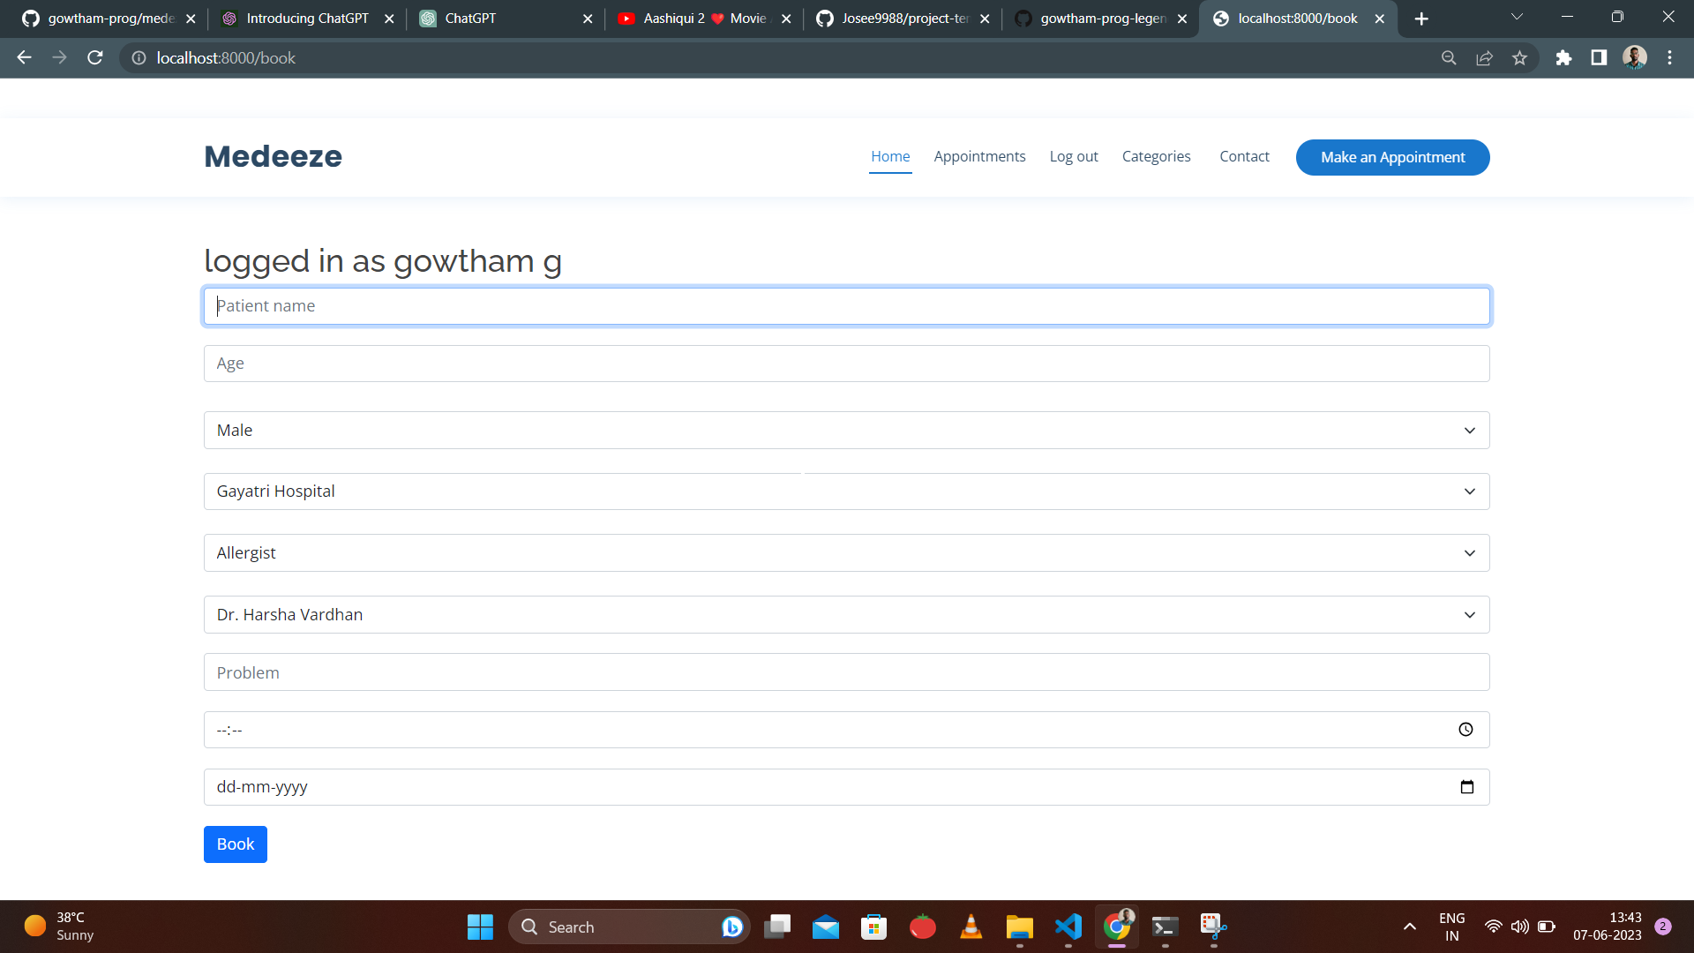Open Windows Start menu
The image size is (1694, 953).
pyautogui.click(x=480, y=927)
